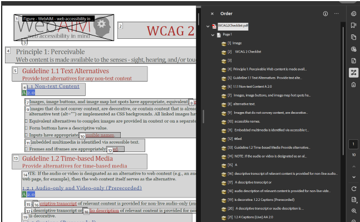360x222 pixels.
Task: Click the zoom in magnifier icon
Action: (354, 211)
